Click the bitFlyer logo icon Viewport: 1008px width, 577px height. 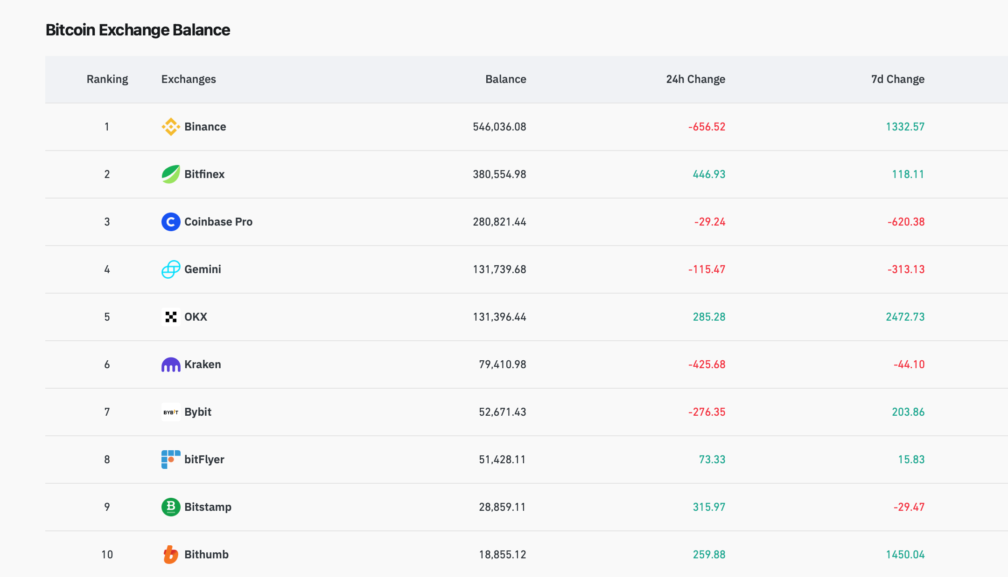[x=171, y=460]
